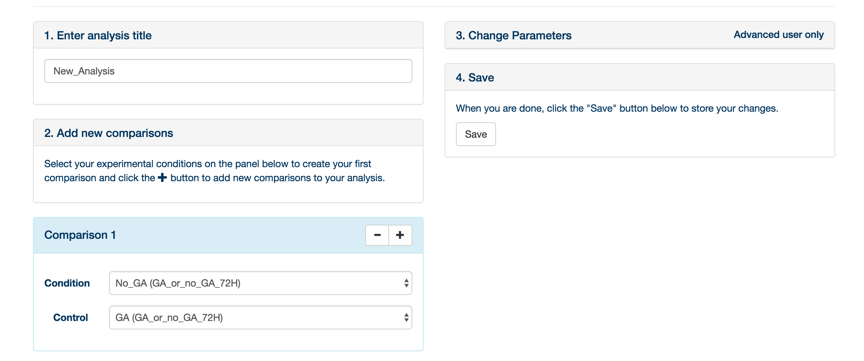Click the Condition field label
This screenshot has width=864, height=361.
point(67,283)
